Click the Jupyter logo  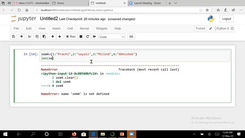click(23, 19)
